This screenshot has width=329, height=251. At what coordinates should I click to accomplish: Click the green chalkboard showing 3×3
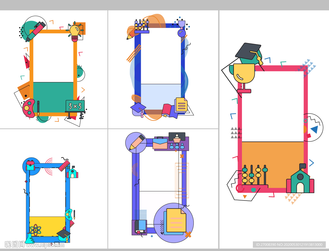(75, 106)
